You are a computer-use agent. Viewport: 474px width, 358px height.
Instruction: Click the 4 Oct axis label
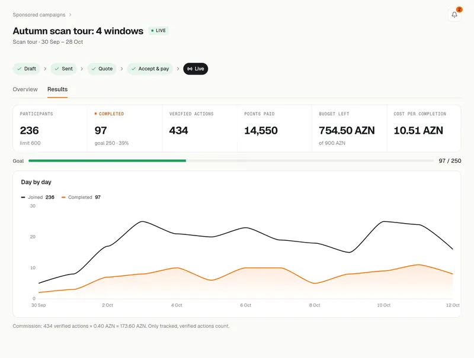(177, 305)
